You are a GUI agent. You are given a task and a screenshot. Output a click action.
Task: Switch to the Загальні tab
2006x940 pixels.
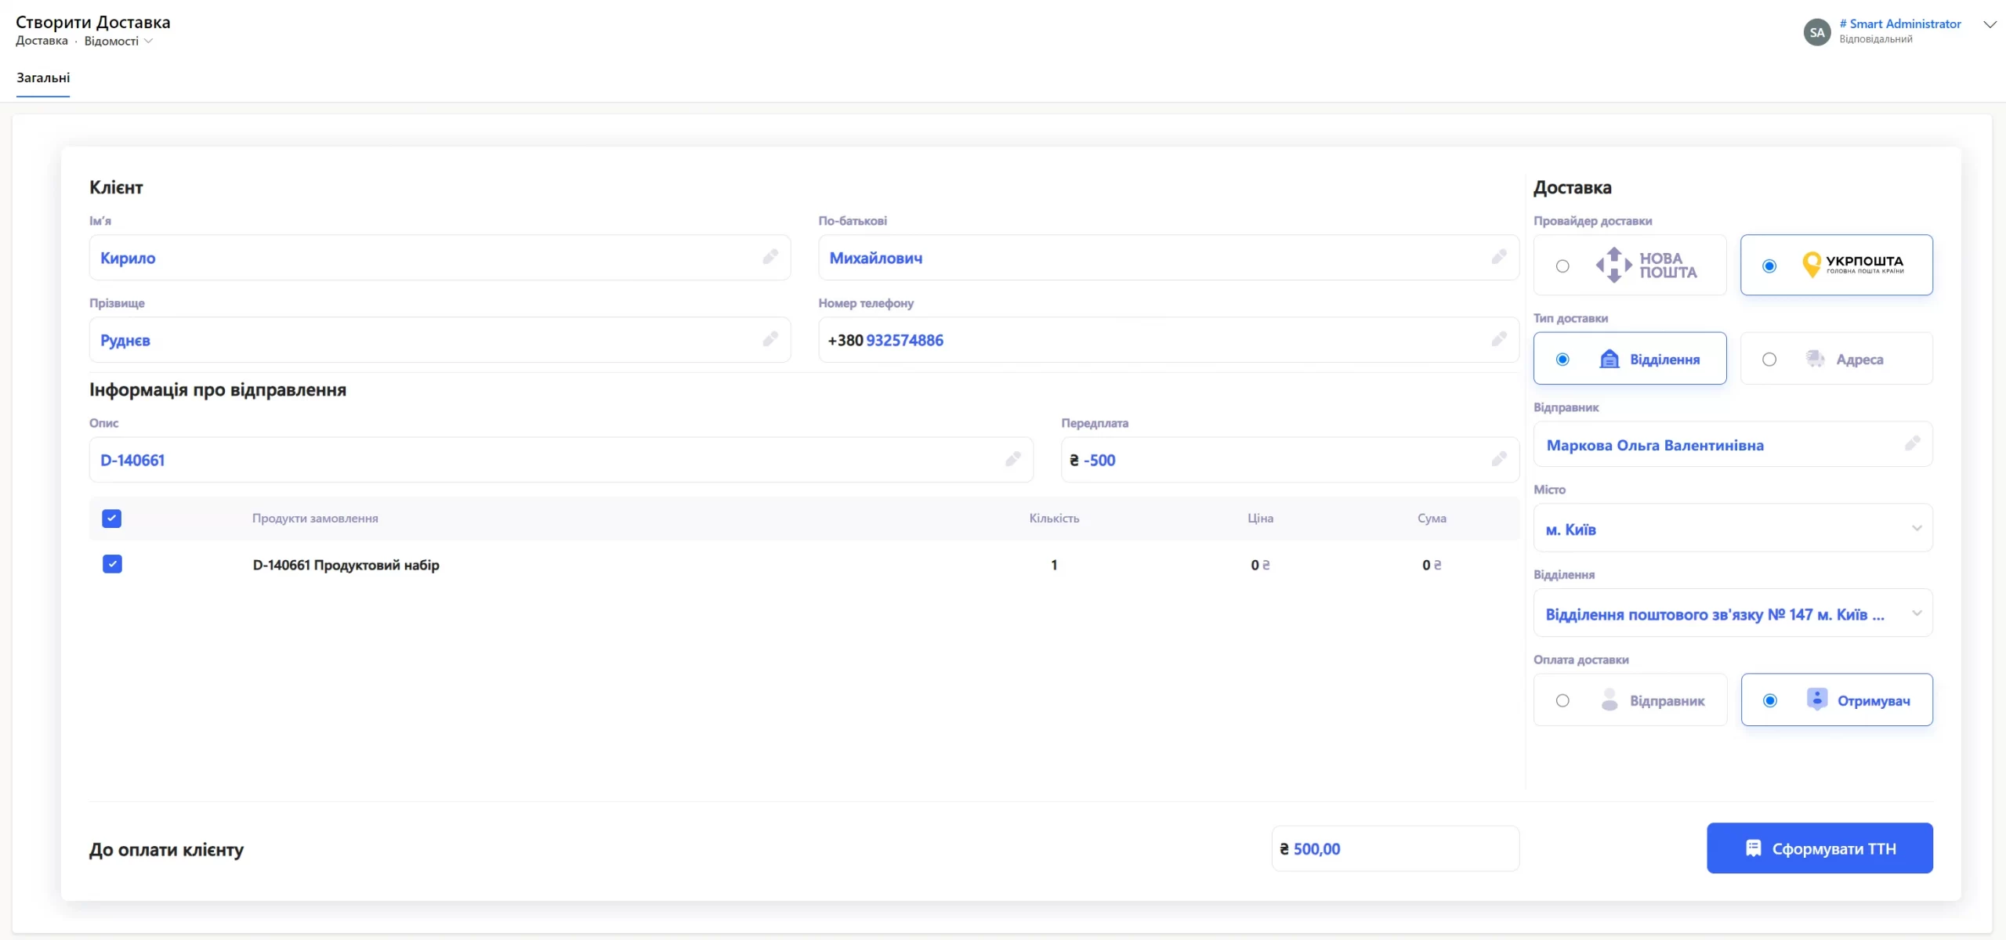point(43,78)
